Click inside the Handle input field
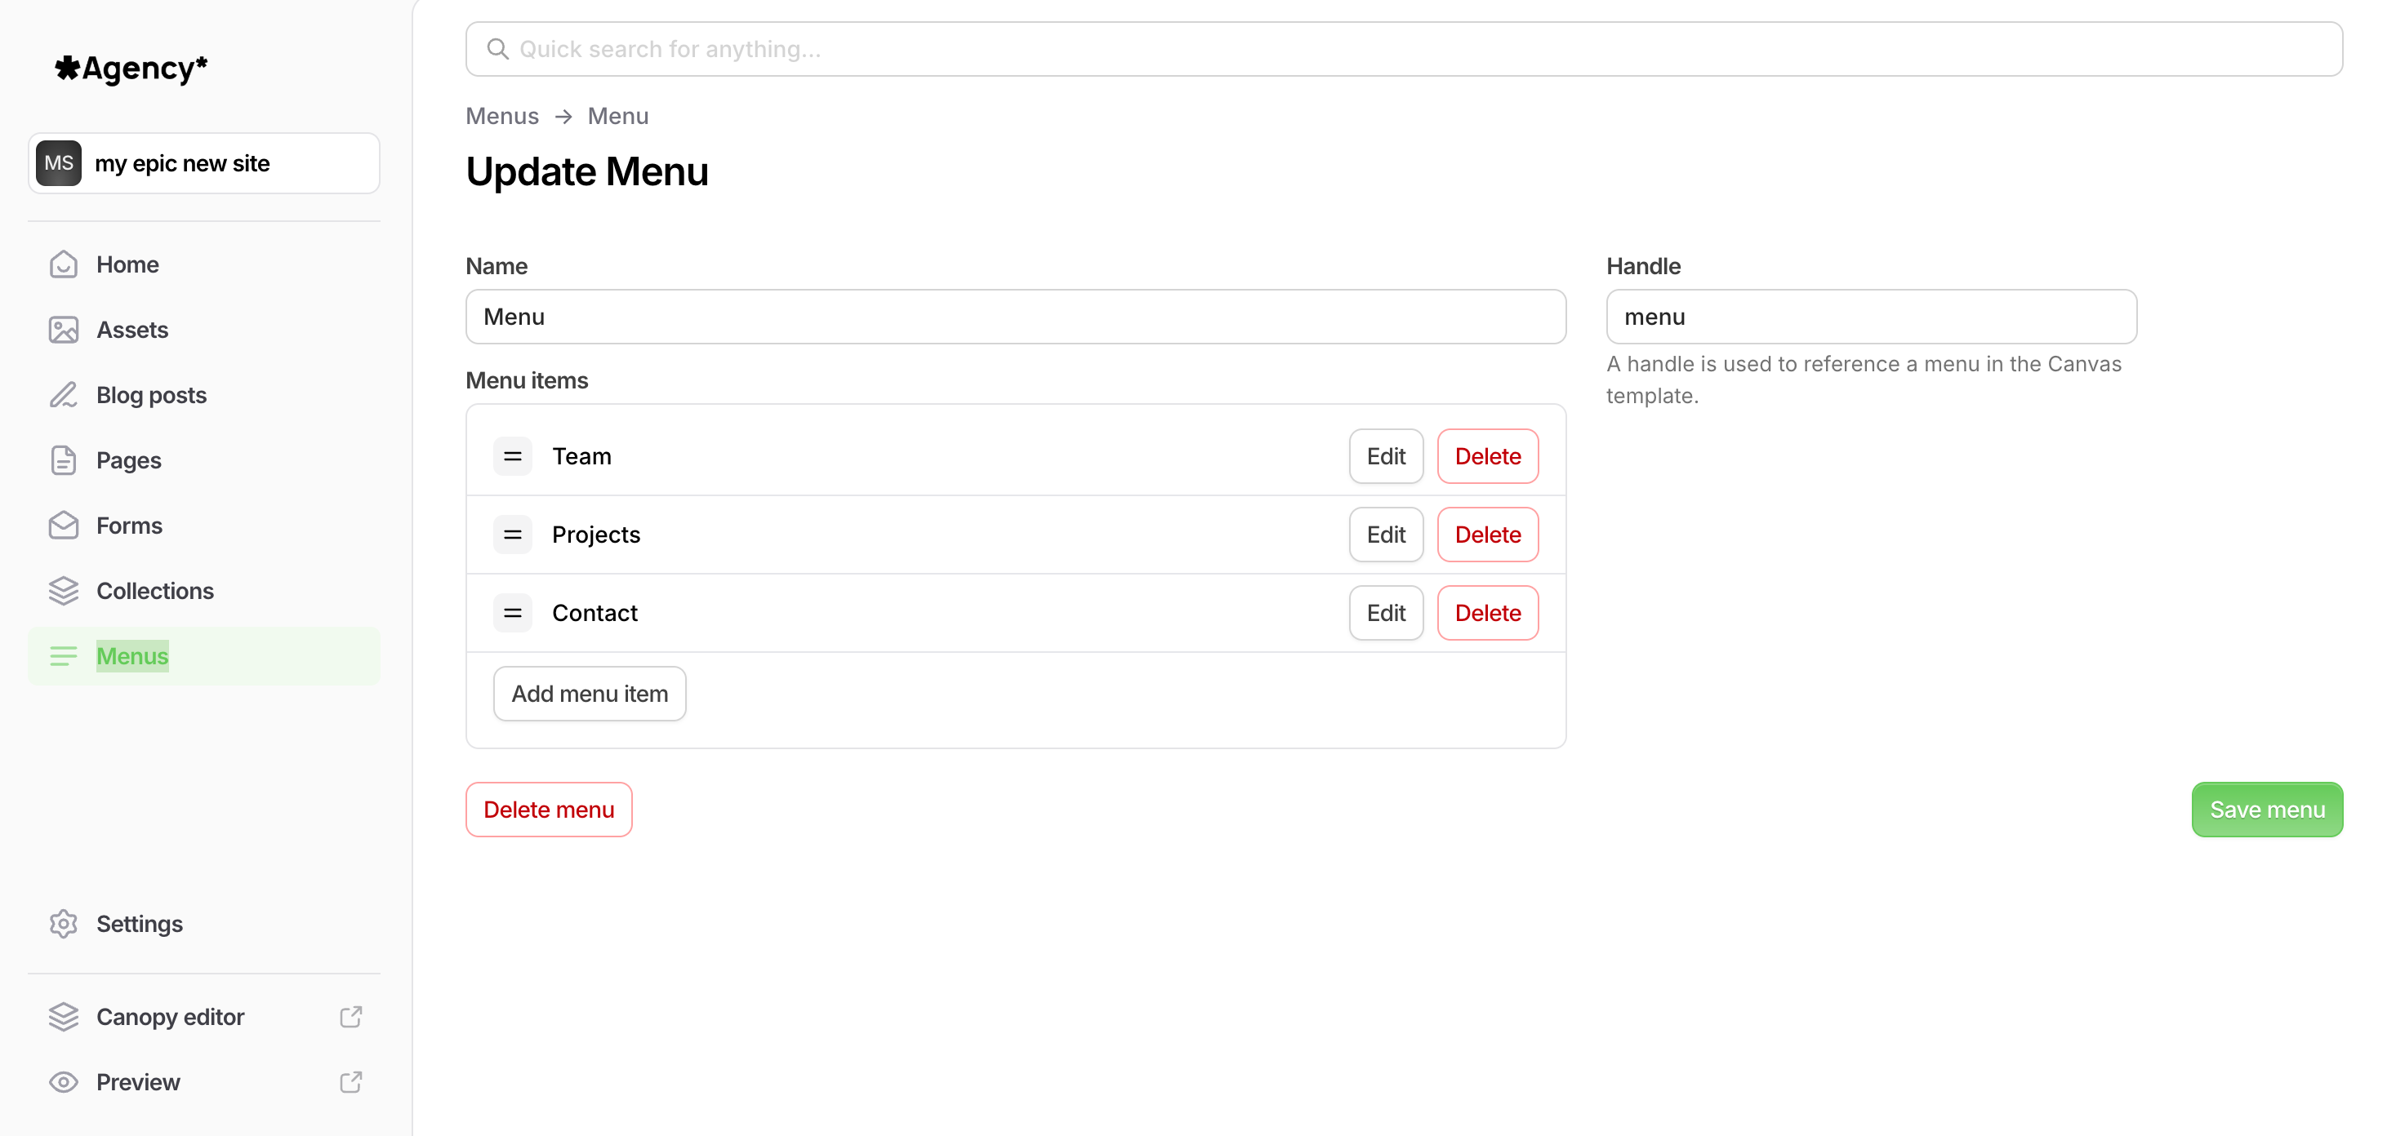The width and height of the screenshot is (2396, 1136). coord(1870,316)
